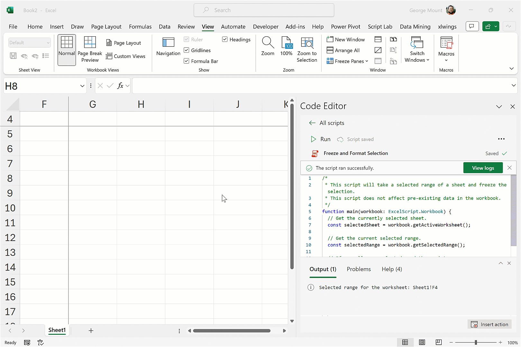
Task: Uncheck the Headings checkbox
Action: coord(225,39)
